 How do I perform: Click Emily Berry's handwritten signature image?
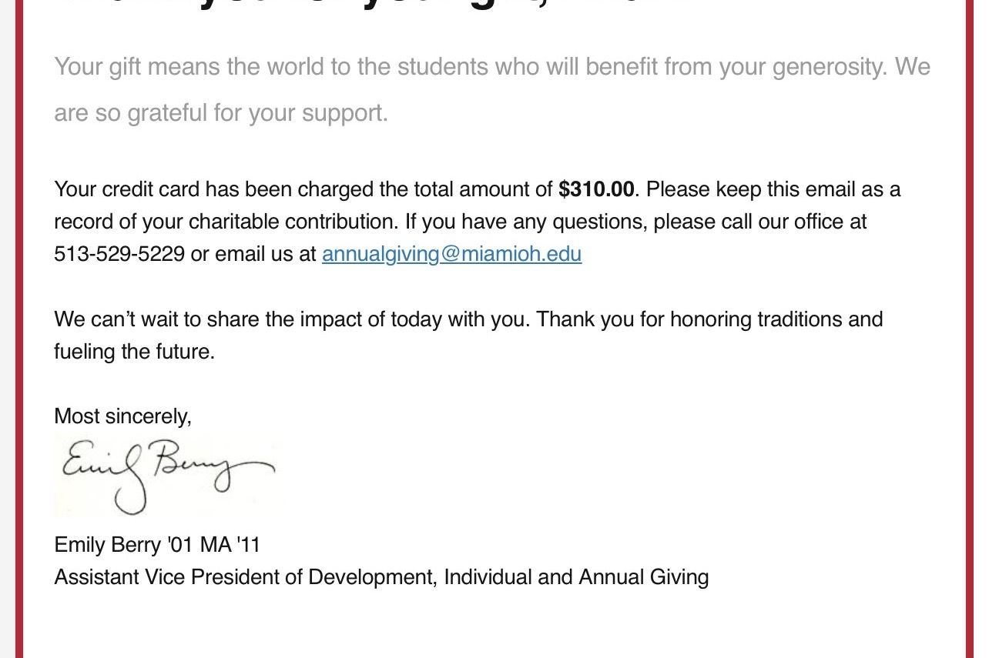[x=168, y=475]
